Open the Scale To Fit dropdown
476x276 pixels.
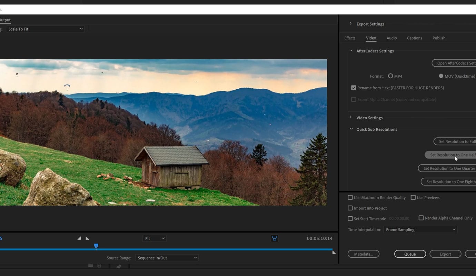coord(45,29)
